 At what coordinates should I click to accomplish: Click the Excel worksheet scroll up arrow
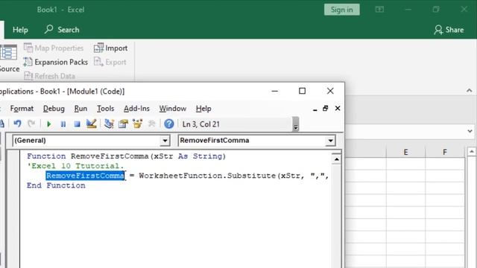click(x=472, y=151)
